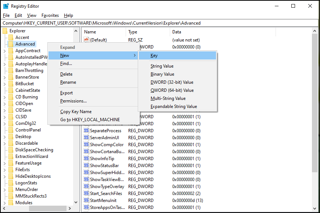Click the ShowCompColor DWORD icon
Screen dimensions: 320x213
click(x=86, y=144)
